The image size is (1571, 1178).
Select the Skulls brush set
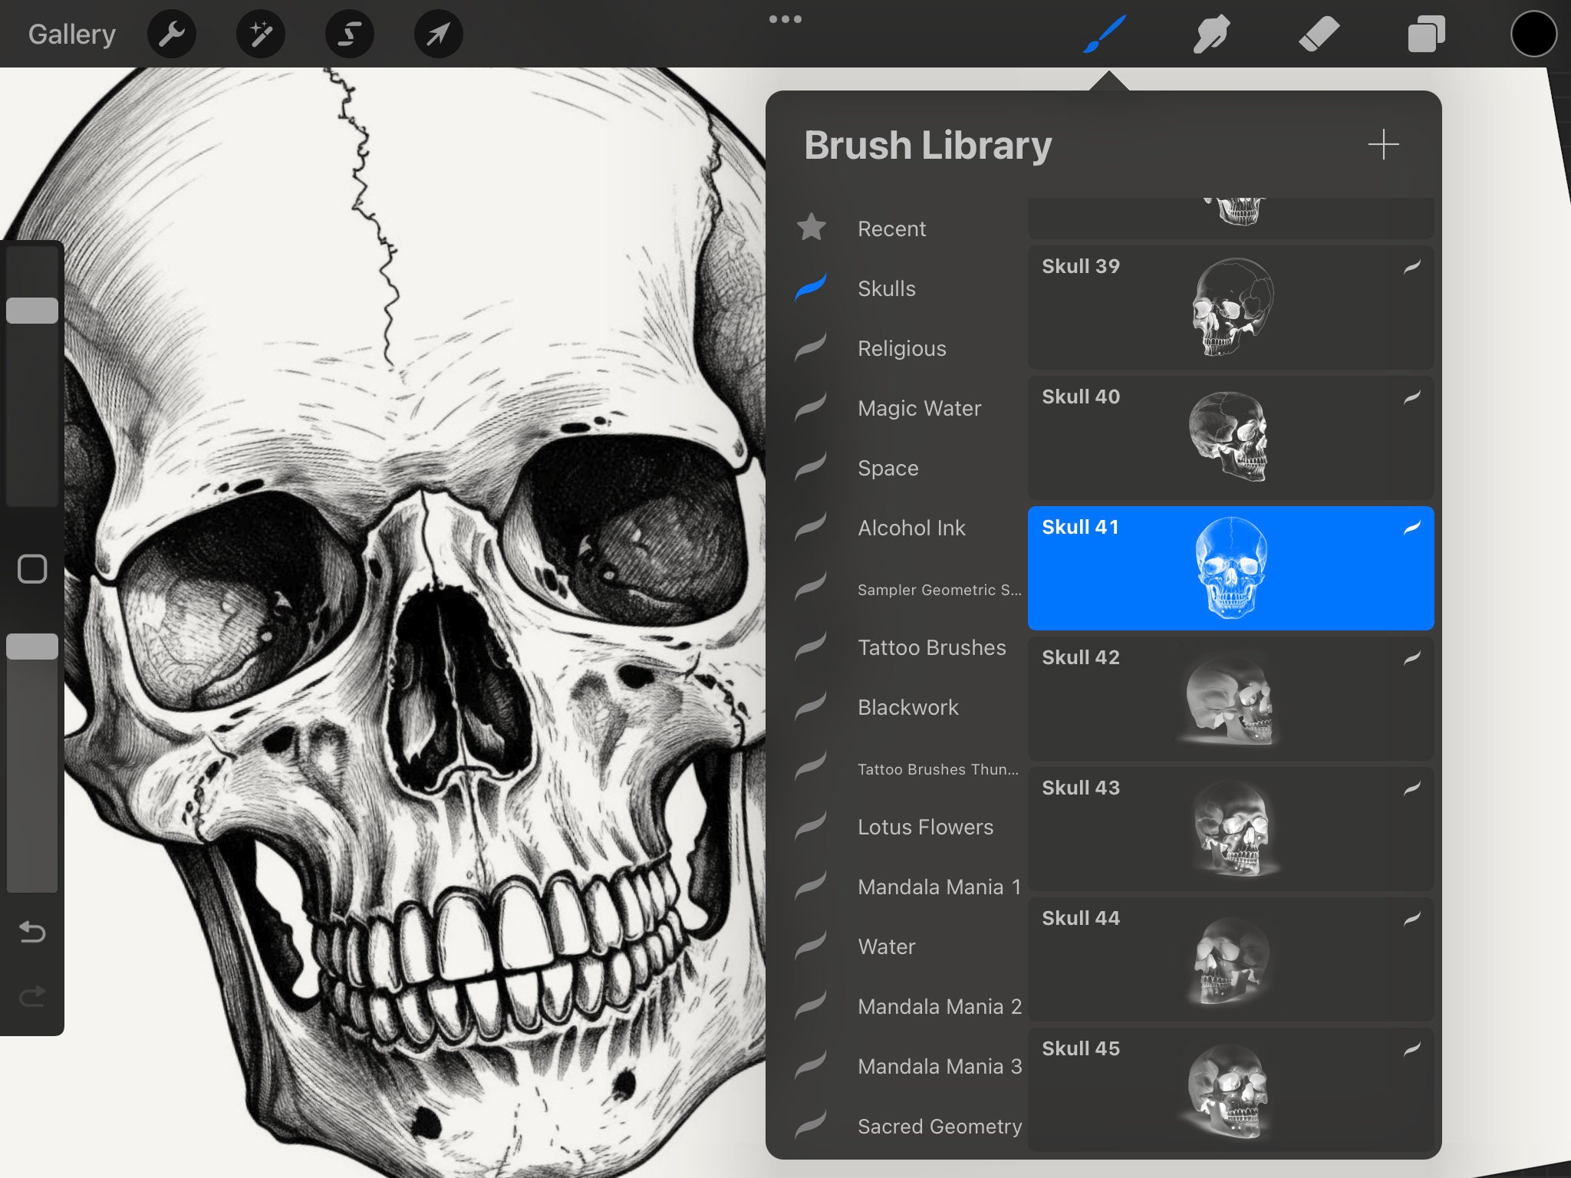pos(887,288)
